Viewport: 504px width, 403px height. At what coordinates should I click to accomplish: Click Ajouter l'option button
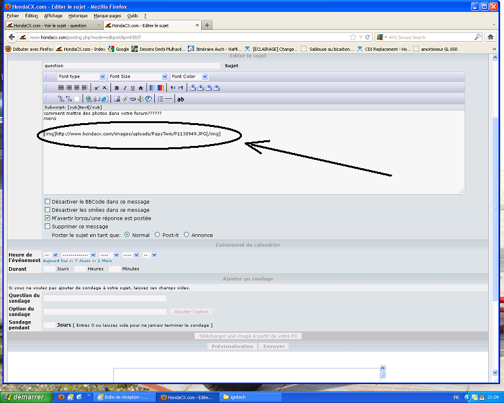191,312
